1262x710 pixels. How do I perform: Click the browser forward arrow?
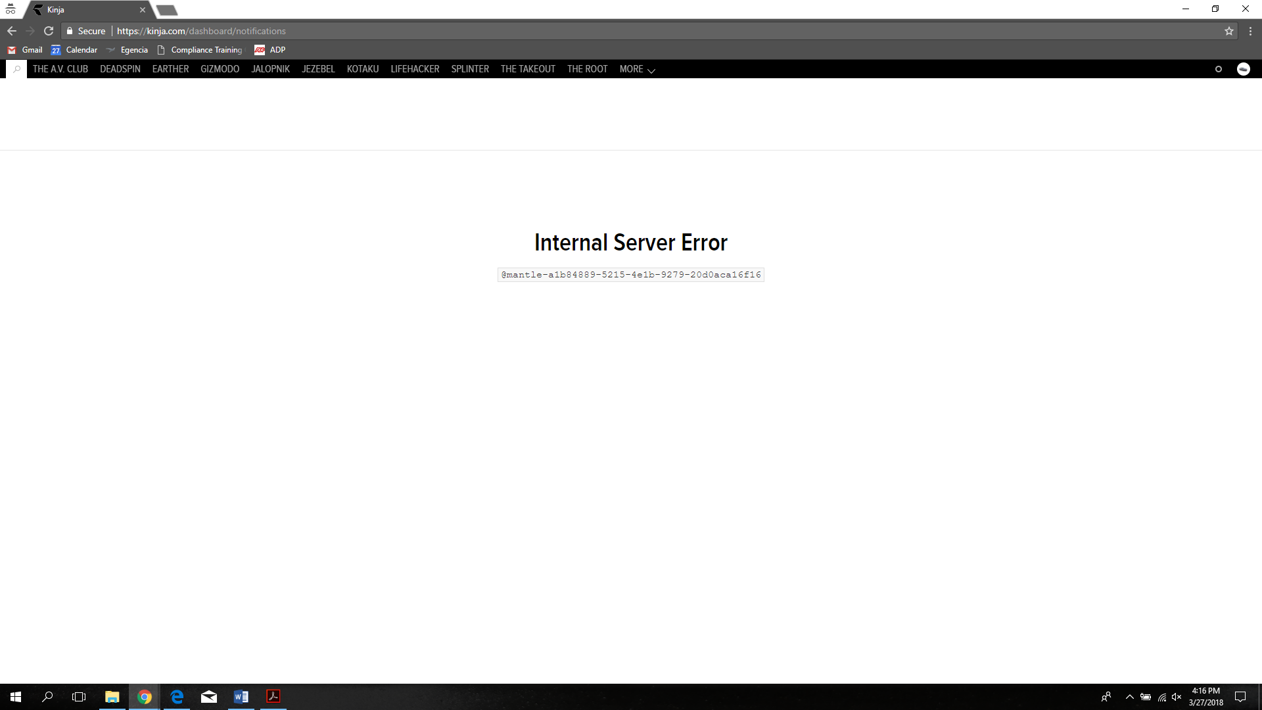click(x=30, y=31)
